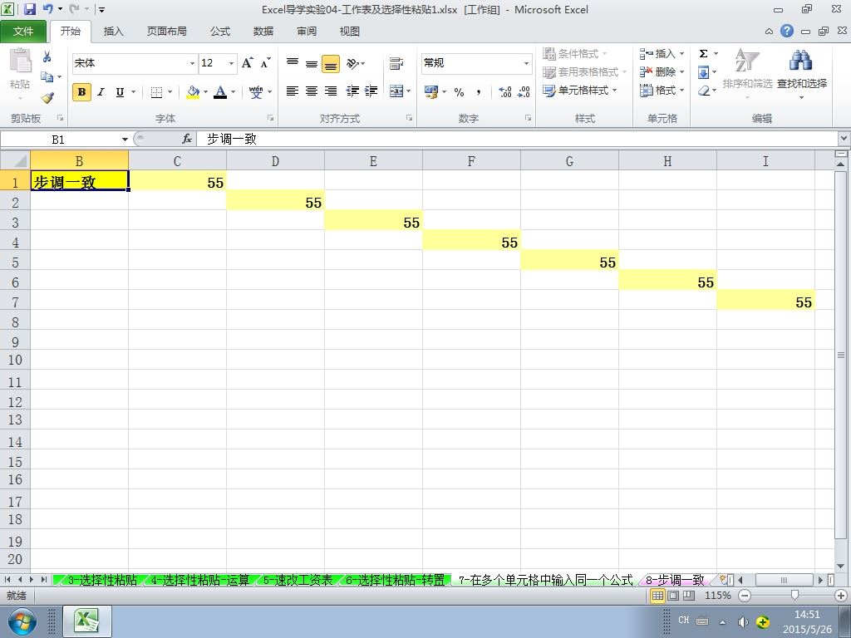Align text to top of cell
This screenshot has height=638, width=851.
click(x=293, y=63)
